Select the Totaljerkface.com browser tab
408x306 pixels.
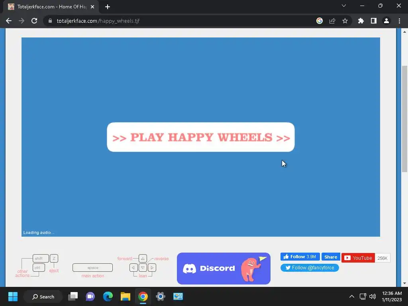(51, 7)
